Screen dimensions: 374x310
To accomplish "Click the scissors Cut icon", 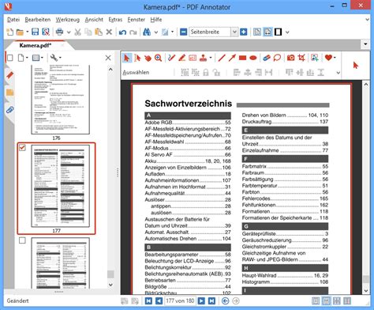I will pyautogui.click(x=77, y=32).
